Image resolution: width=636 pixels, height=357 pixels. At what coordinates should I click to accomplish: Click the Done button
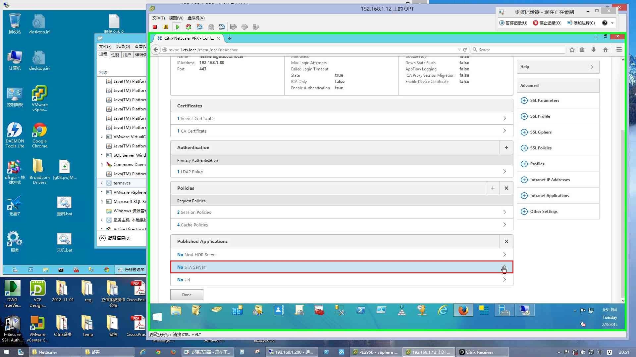(187, 295)
